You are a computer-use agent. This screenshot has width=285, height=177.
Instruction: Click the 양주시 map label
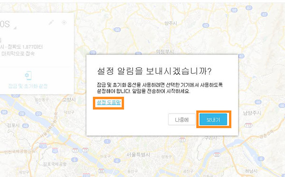coord(171,23)
